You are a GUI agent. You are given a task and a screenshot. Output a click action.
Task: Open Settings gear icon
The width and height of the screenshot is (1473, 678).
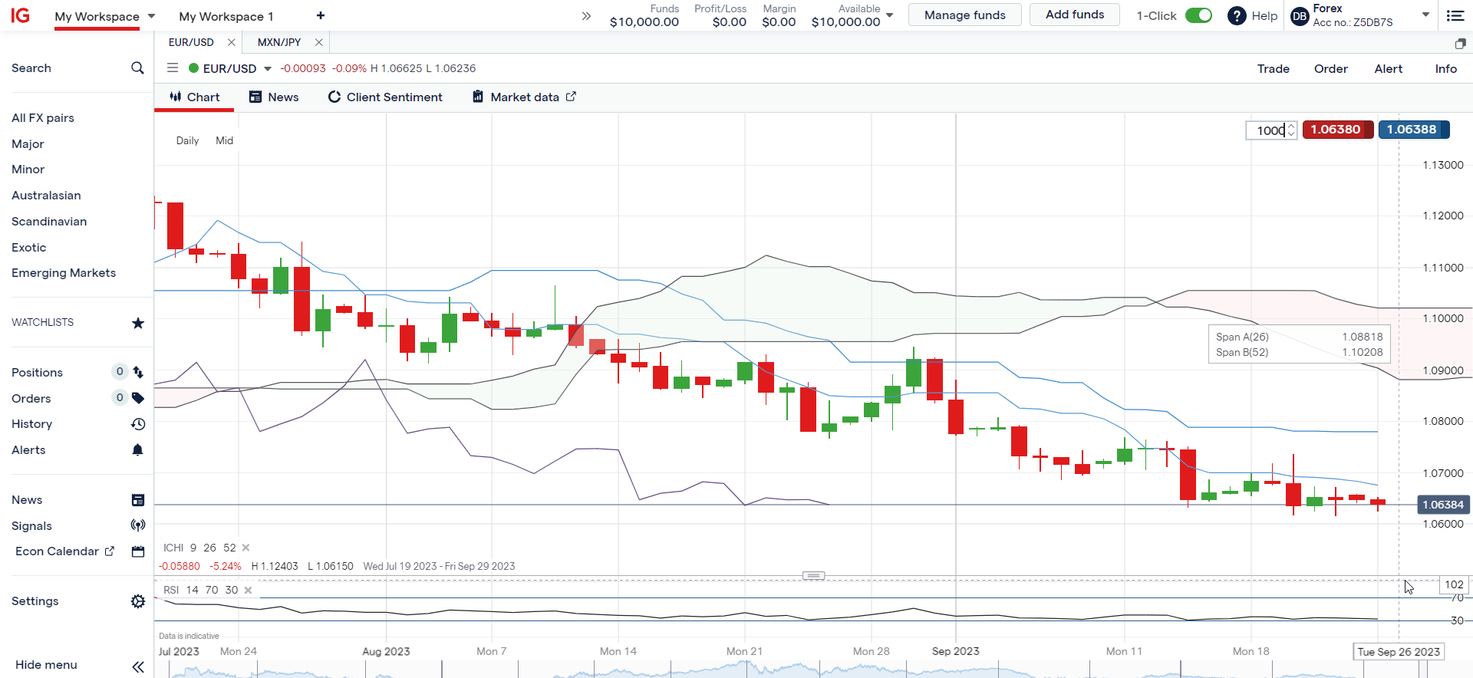pos(138,601)
